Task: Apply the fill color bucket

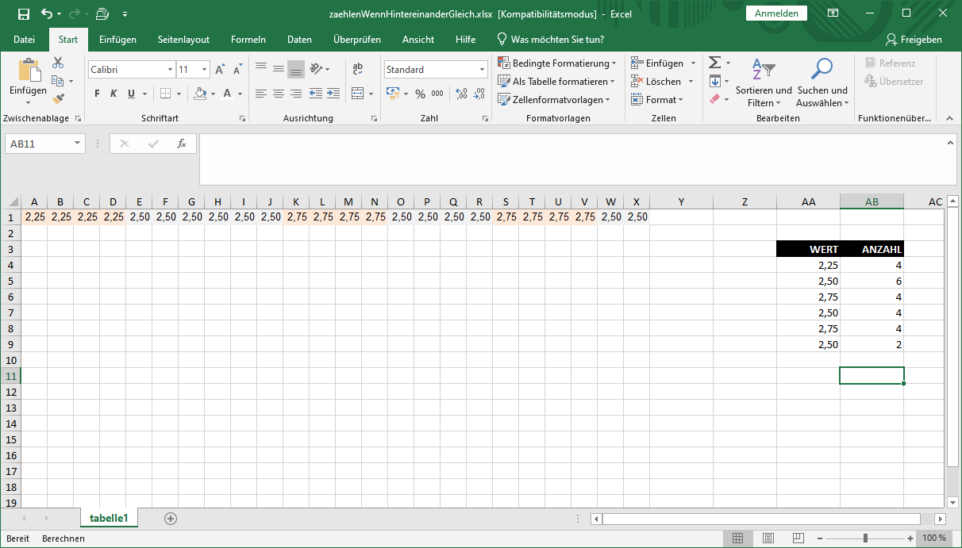Action: [200, 94]
